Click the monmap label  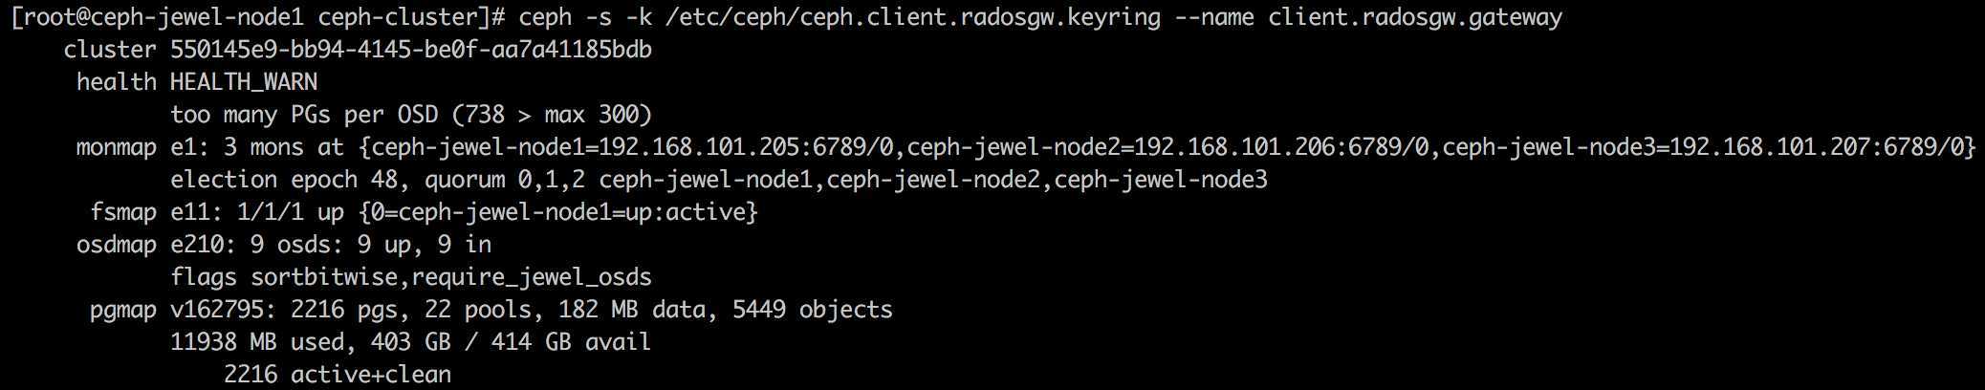(x=117, y=147)
